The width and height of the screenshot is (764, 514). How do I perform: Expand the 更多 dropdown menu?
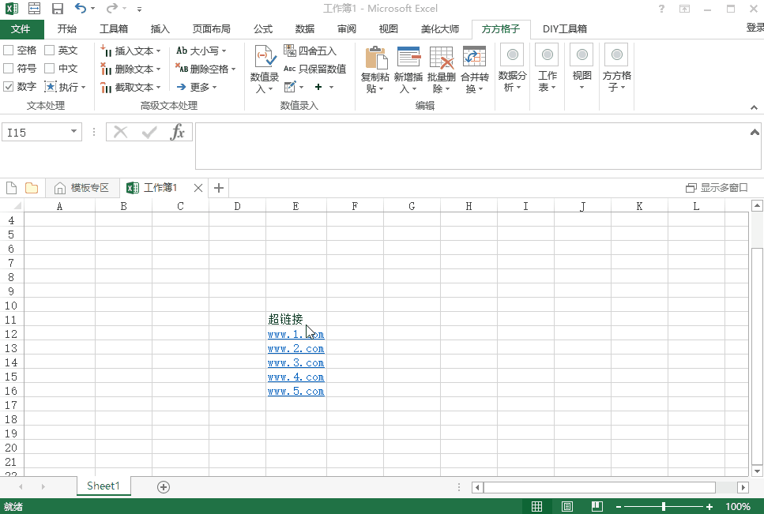(x=198, y=88)
